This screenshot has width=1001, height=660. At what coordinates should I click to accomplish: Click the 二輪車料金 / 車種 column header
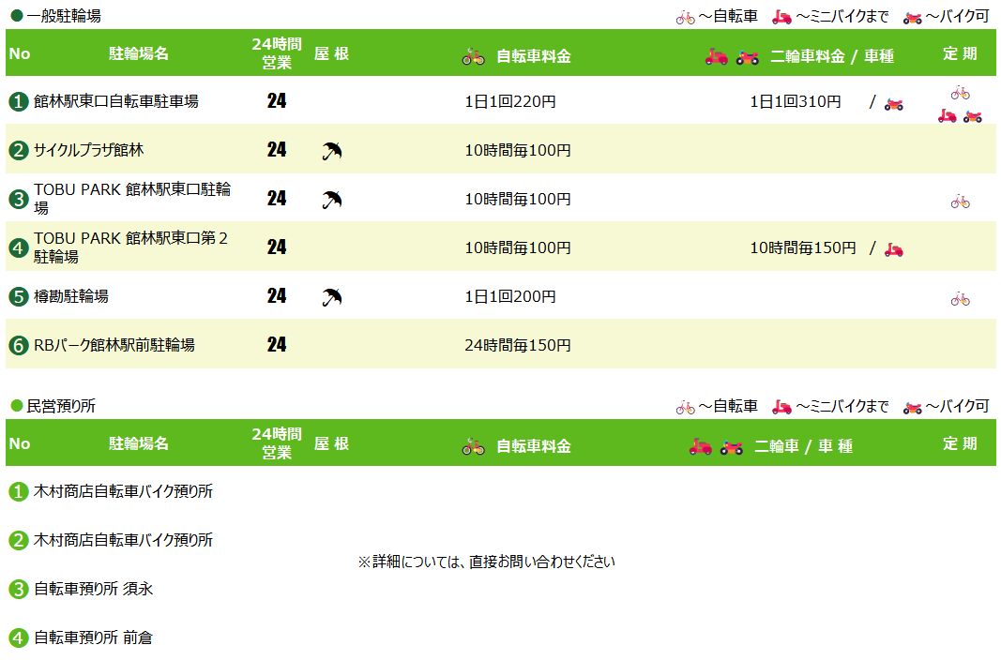coord(831,56)
